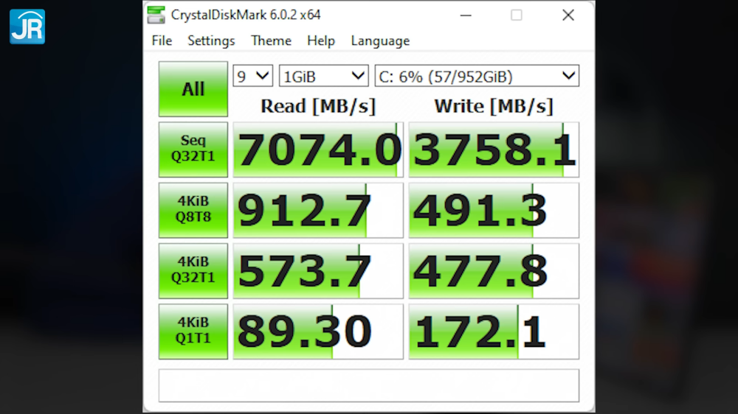Screen dimensions: 738x414
Task: Close the CrystalDiskMark window
Action: pos(568,15)
